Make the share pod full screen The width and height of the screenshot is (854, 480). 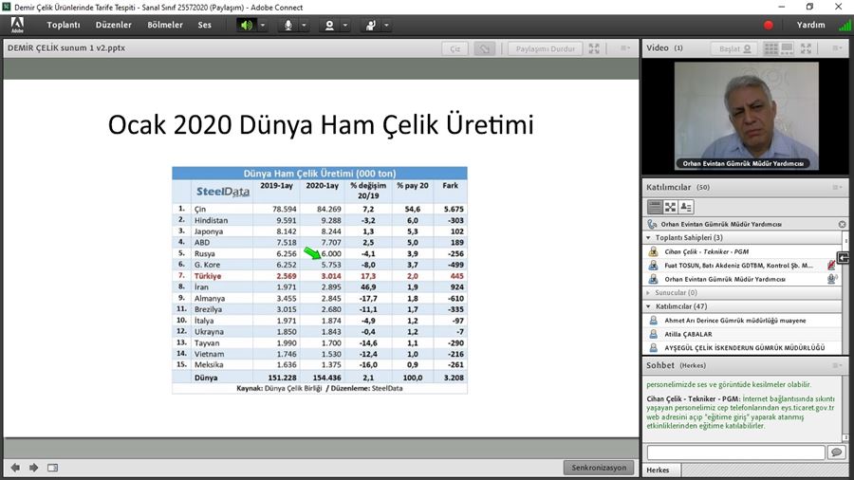click(594, 48)
